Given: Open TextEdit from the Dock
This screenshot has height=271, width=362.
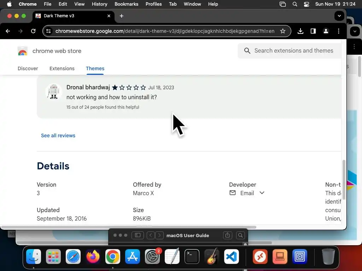Looking at the screenshot, I should click(x=172, y=257).
